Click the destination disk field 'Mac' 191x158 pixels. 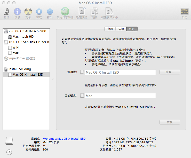[120, 96]
